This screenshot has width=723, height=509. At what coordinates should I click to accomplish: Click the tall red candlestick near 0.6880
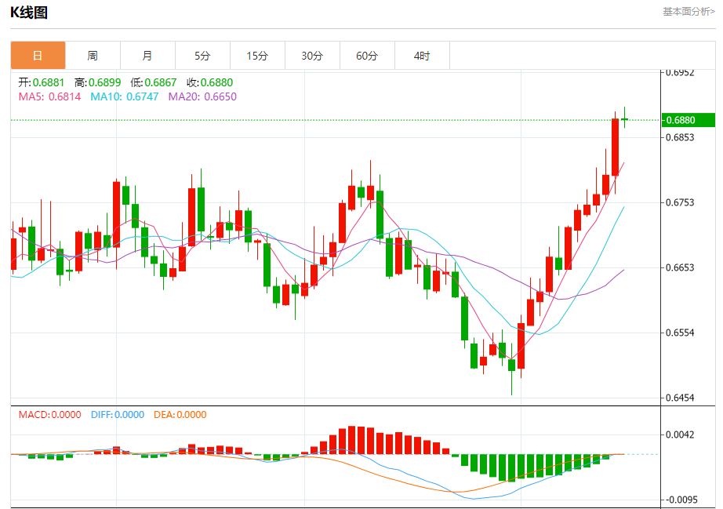(x=615, y=147)
